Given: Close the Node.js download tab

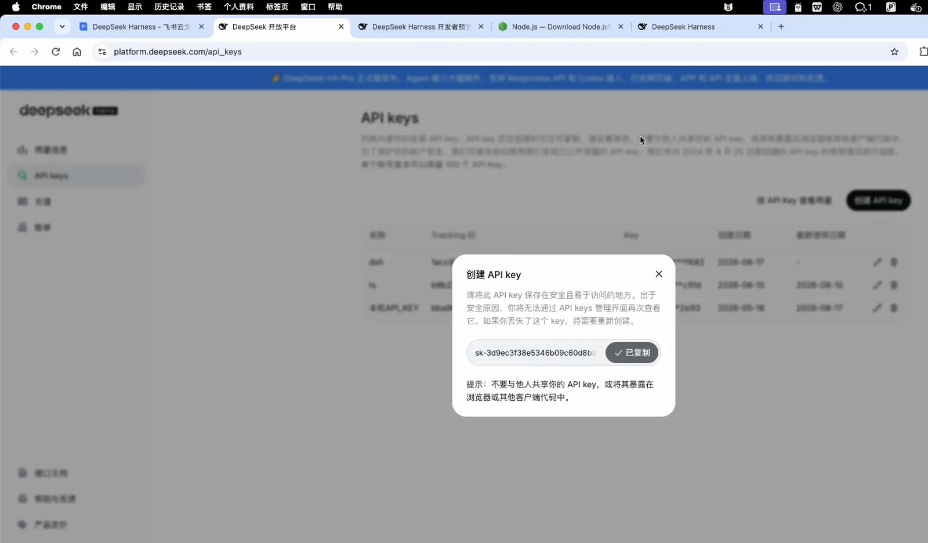Looking at the screenshot, I should point(621,27).
